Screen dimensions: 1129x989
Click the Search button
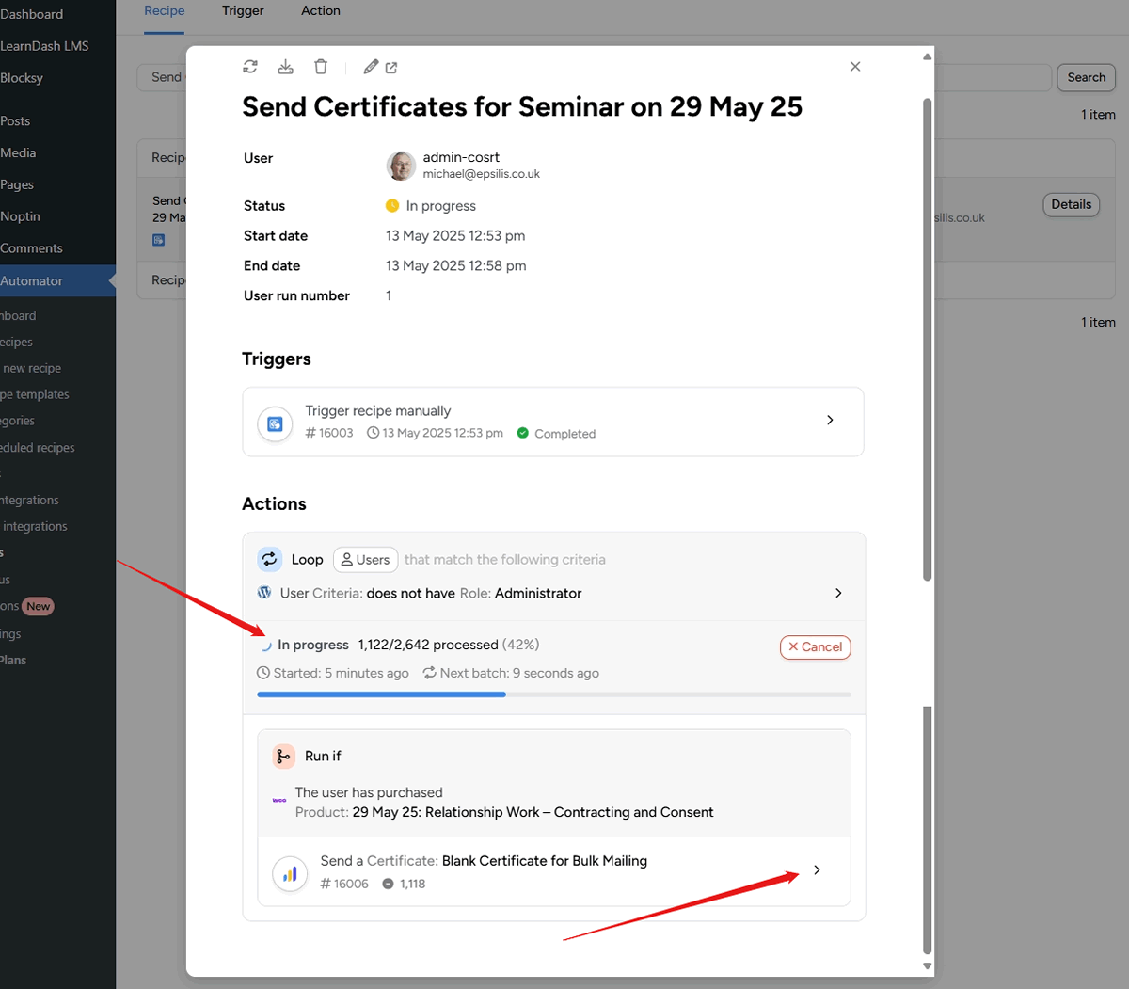pyautogui.click(x=1086, y=77)
